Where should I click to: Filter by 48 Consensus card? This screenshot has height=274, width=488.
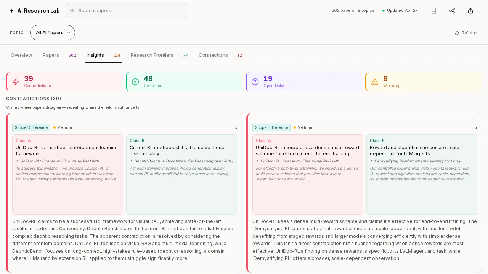[x=184, y=82]
